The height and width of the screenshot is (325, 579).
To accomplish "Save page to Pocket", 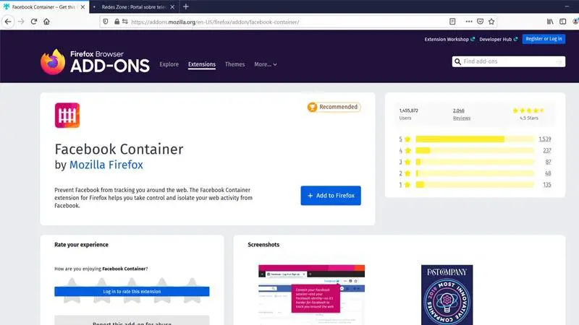I will point(480,22).
